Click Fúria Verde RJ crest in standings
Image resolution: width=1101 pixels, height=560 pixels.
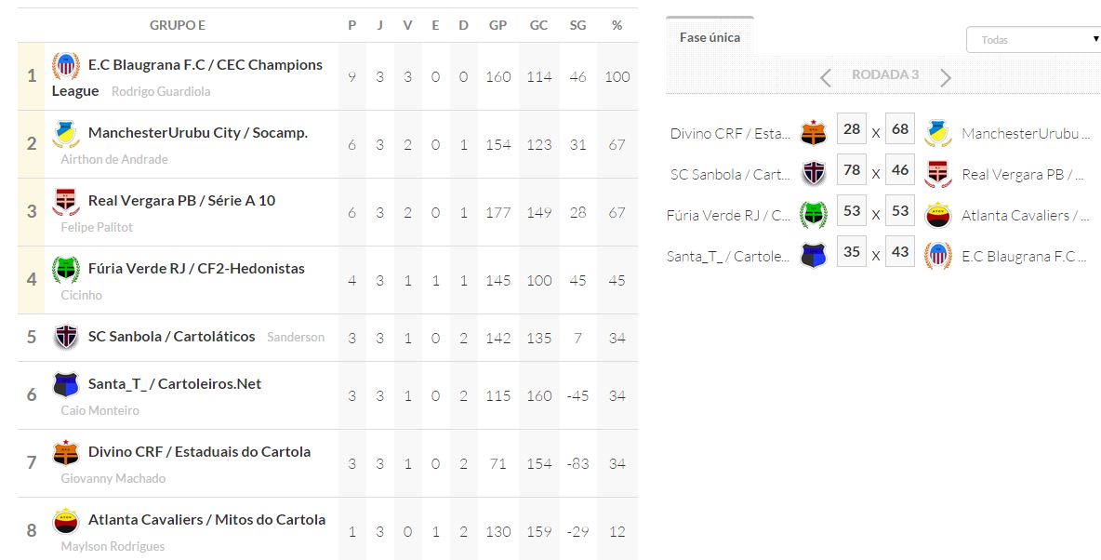point(66,270)
